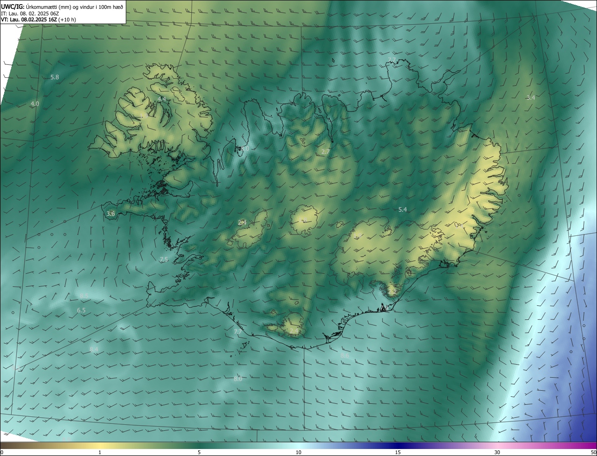This screenshot has width=597, height=456.
Task: Click the 5 tick on the color scale
Action: [199, 452]
